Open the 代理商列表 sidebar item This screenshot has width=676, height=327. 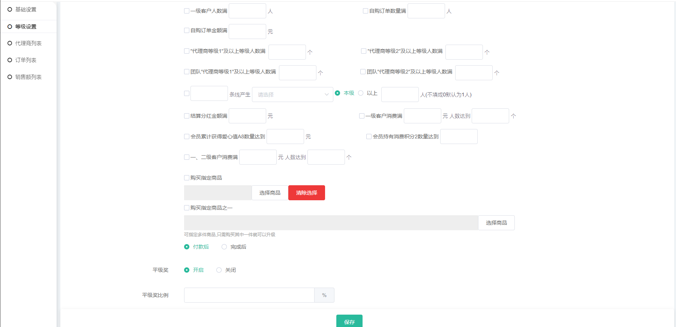(x=28, y=43)
